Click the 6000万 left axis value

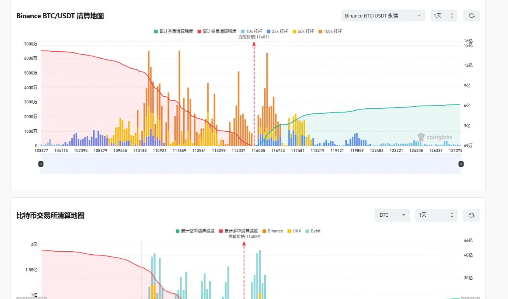pyautogui.click(x=31, y=59)
